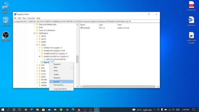Open the resume m Word document icon
This screenshot has width=199, height=112.
coord(192,21)
